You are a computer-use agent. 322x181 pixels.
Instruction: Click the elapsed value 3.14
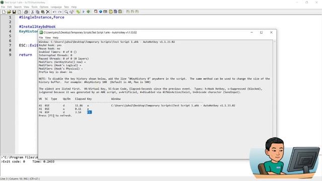click(x=78, y=112)
